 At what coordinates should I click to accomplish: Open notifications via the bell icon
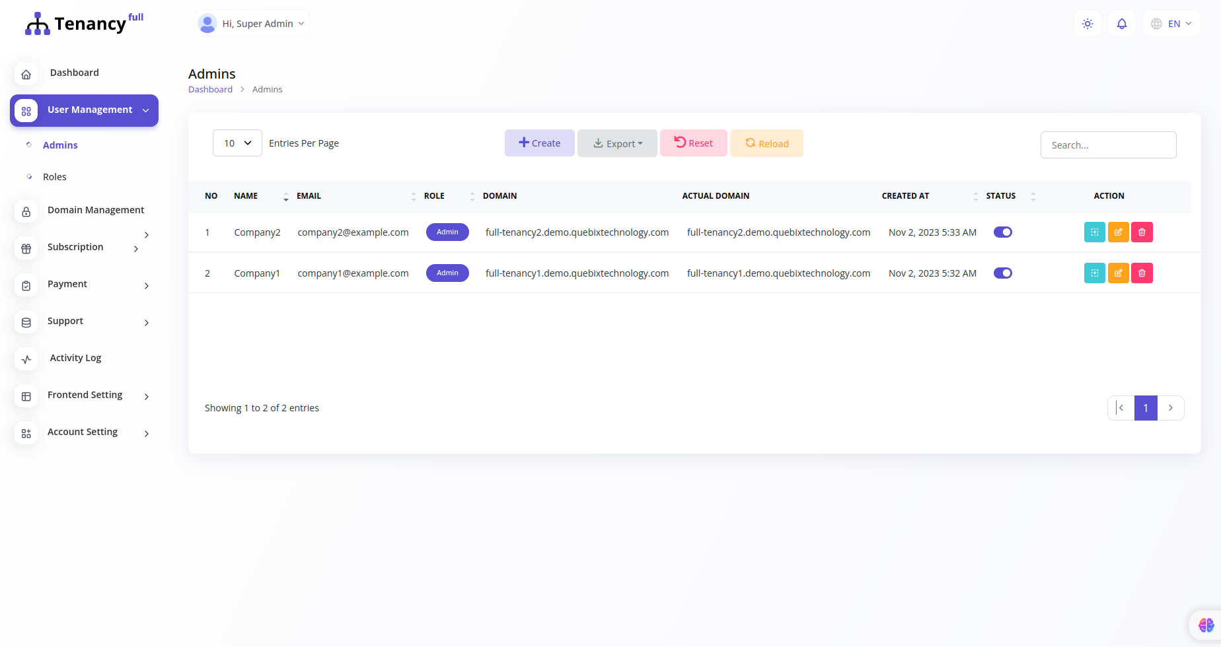click(x=1121, y=23)
